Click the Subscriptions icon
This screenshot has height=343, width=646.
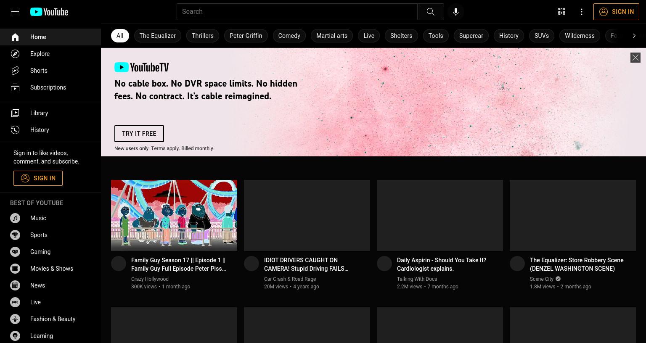15,87
